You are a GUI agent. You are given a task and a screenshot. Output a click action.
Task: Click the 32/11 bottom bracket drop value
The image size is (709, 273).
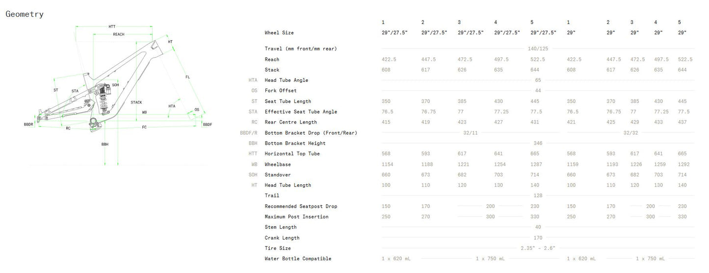(x=470, y=133)
